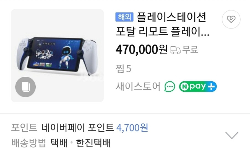250x152 pixels.
Task: Click the 네이버페이 포인트 label
Action: tap(78, 128)
